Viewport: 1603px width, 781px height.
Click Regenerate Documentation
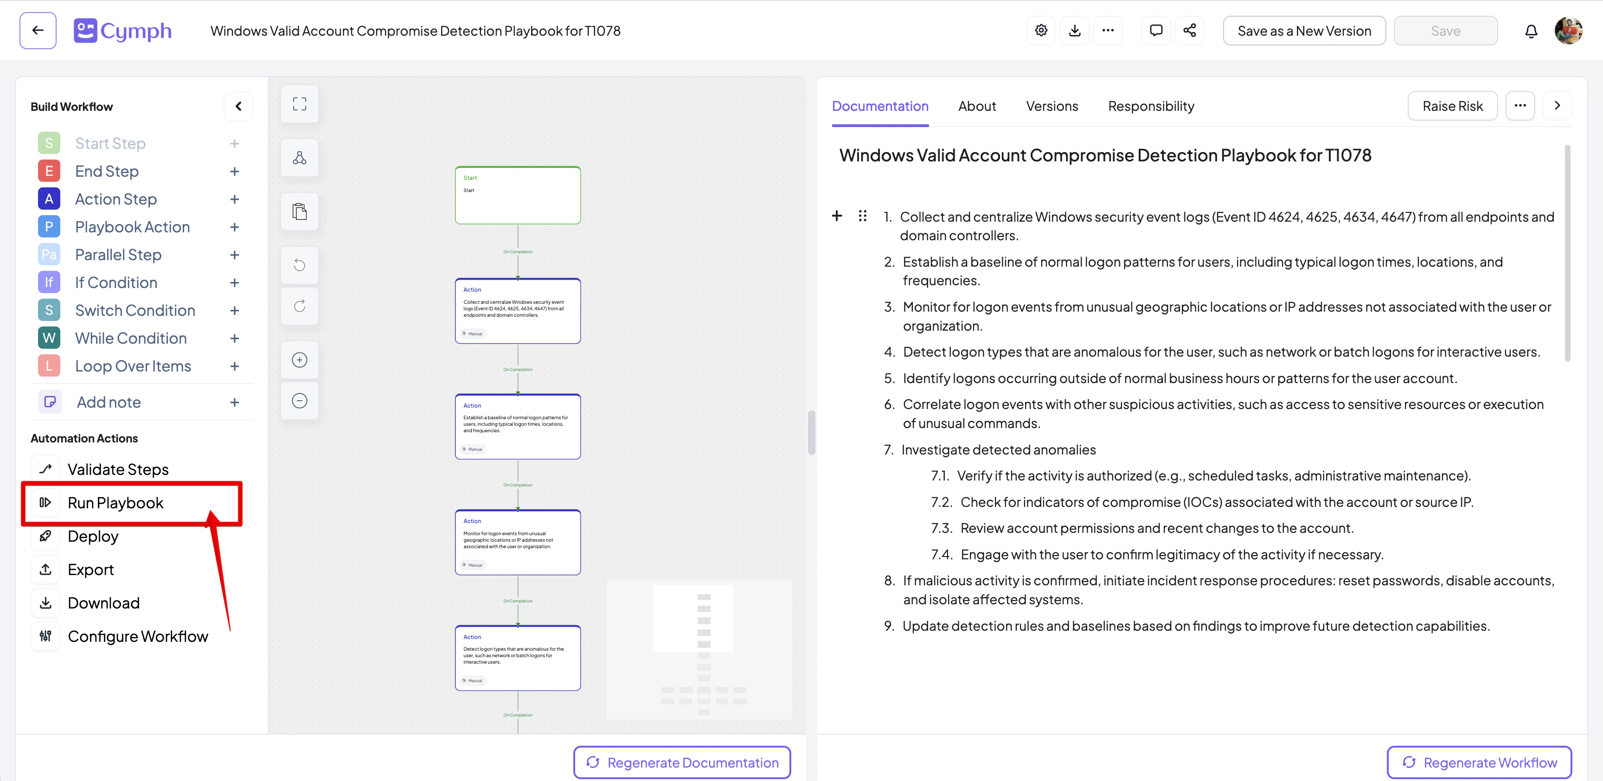[681, 762]
